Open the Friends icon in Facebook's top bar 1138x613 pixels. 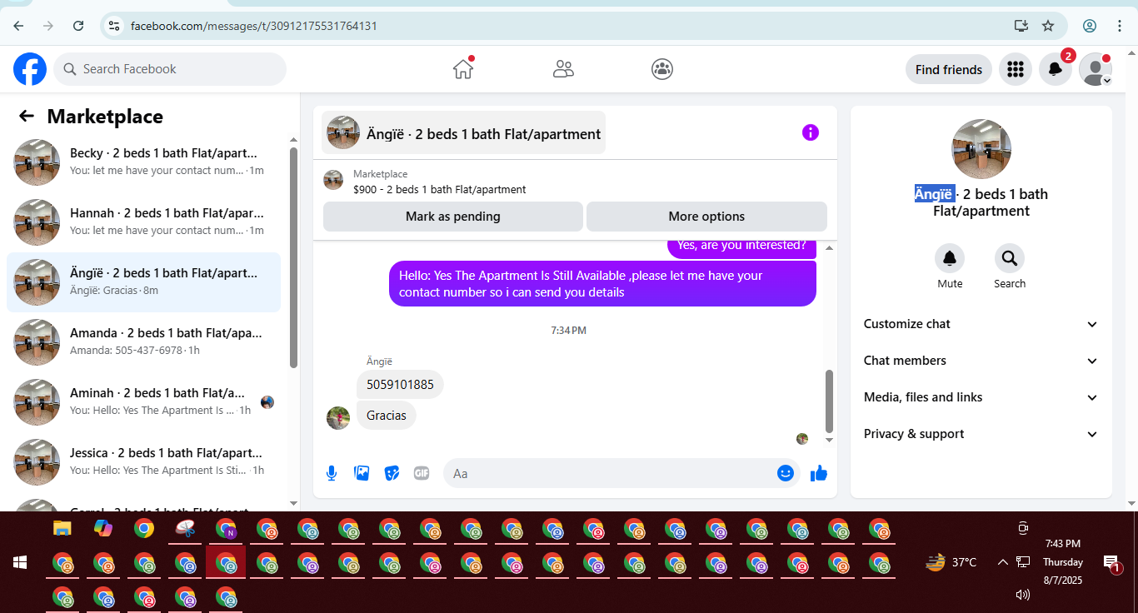pyautogui.click(x=563, y=69)
